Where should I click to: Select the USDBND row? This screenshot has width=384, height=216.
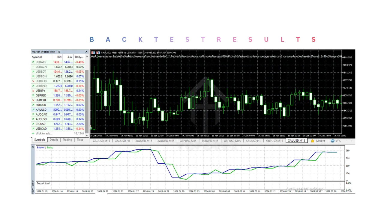coord(58,86)
